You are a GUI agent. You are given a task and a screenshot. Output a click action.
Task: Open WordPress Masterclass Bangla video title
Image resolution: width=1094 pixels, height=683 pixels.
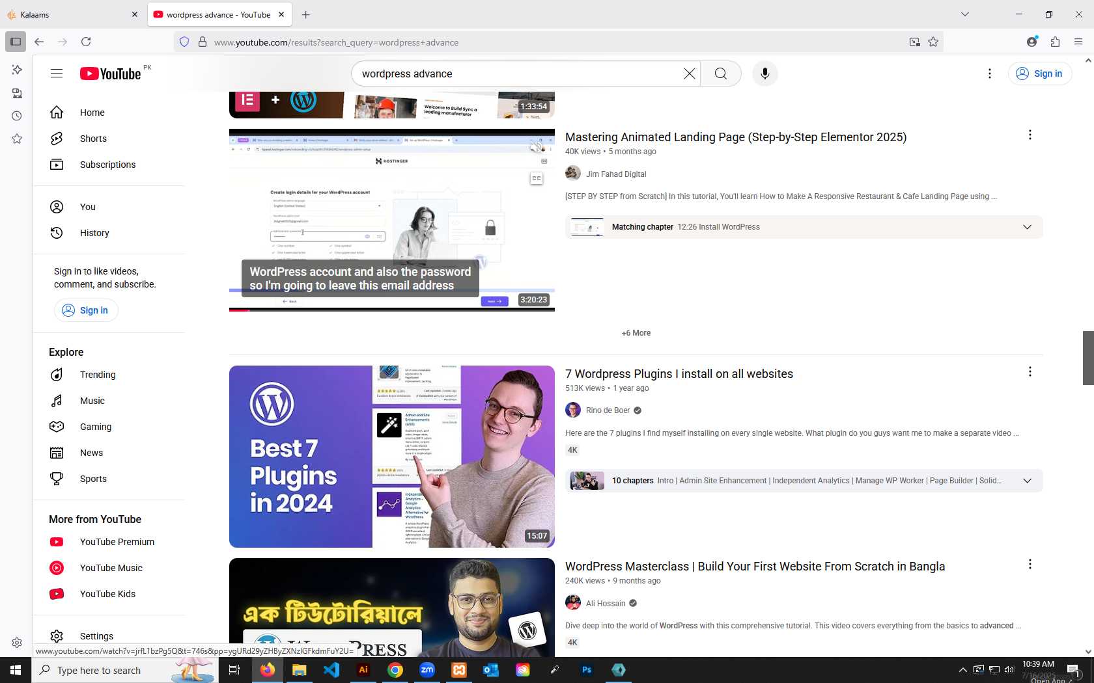pyautogui.click(x=755, y=567)
